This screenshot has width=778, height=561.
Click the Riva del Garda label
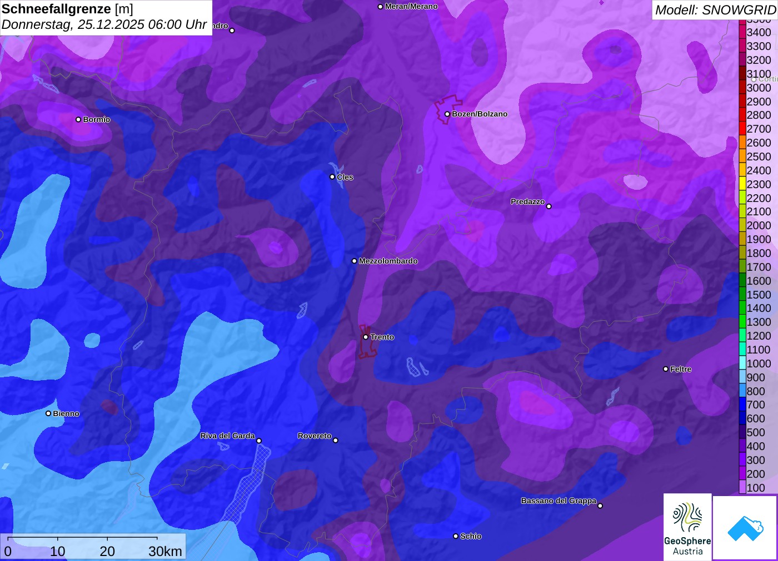(228, 436)
